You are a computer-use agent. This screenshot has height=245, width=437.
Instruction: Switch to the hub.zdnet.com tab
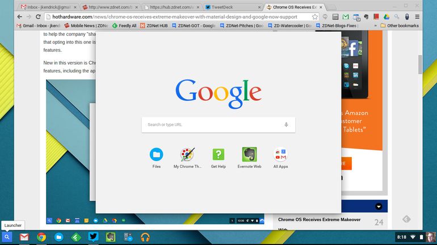(x=171, y=7)
